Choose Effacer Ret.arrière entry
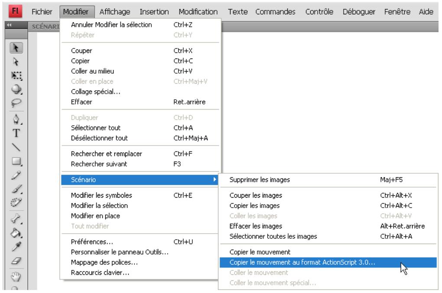Image resolution: width=442 pixels, height=293 pixels. coord(140,102)
